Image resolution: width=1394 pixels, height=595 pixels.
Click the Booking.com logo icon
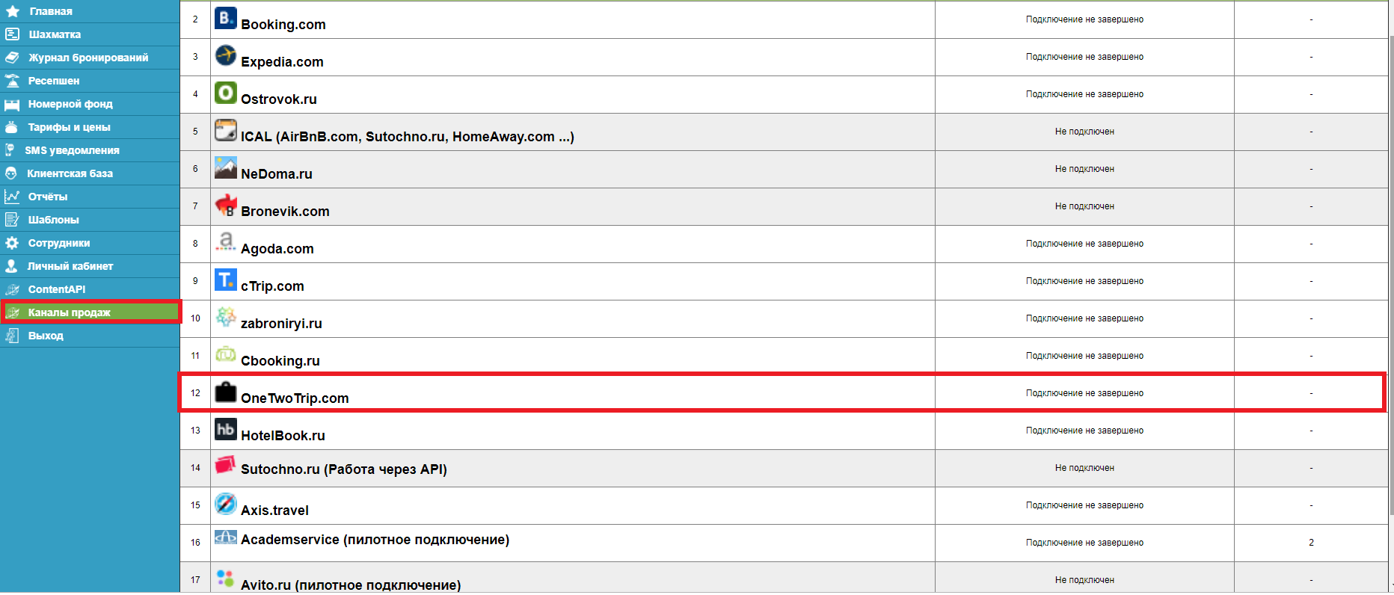coord(225,18)
